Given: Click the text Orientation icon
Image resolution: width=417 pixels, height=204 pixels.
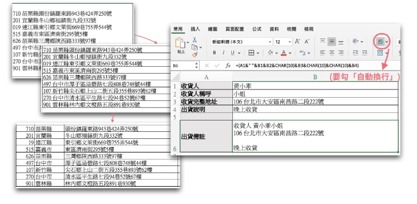Looking at the screenshot, I should 355,41.
